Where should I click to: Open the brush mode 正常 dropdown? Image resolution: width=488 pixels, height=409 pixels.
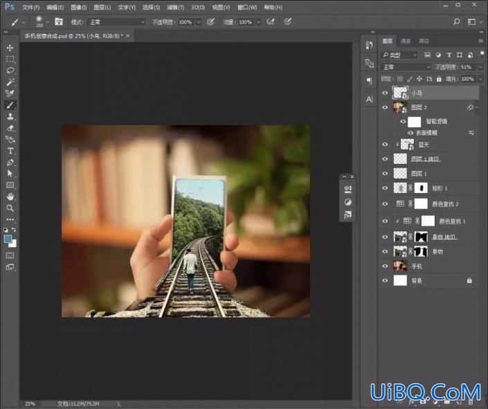(x=116, y=21)
